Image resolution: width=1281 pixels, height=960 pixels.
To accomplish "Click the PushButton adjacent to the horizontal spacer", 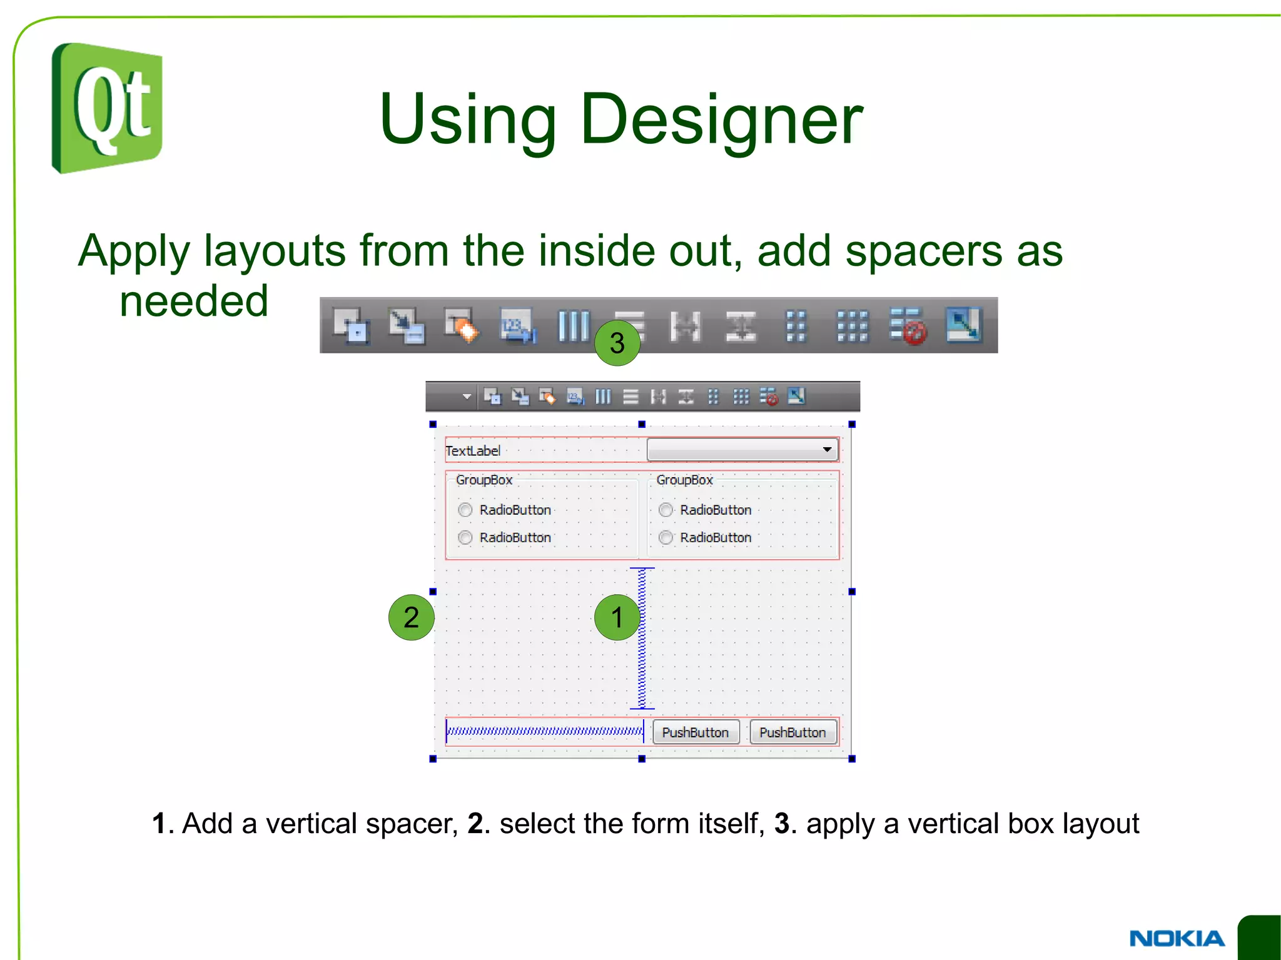I will 696,732.
